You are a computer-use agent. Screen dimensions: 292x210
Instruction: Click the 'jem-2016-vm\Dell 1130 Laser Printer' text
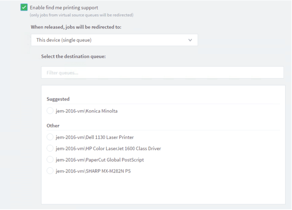click(x=95, y=137)
